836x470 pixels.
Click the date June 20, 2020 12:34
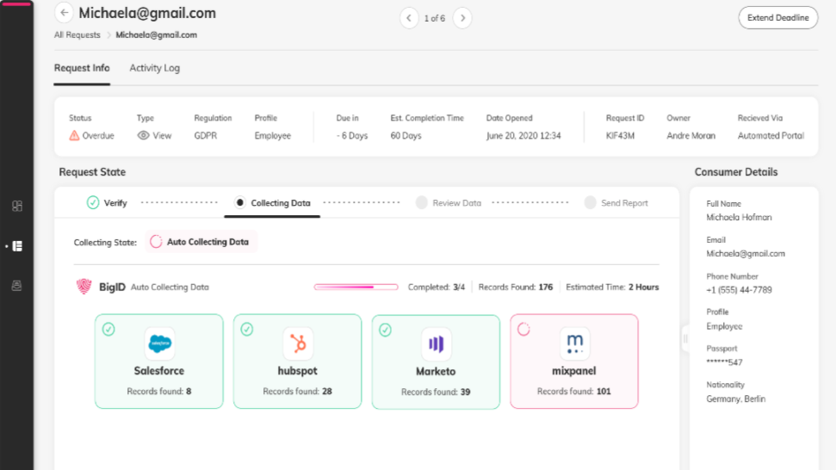(x=523, y=135)
